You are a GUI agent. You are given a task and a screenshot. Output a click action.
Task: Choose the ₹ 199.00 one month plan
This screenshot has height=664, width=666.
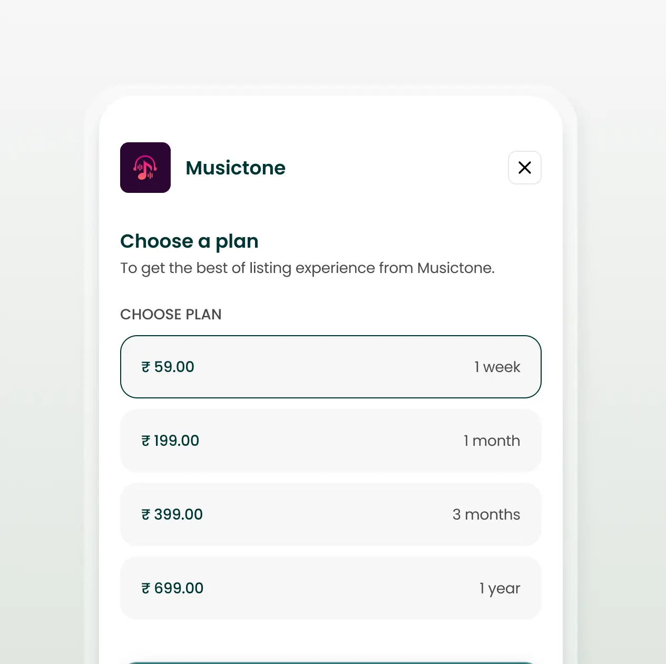[331, 441]
